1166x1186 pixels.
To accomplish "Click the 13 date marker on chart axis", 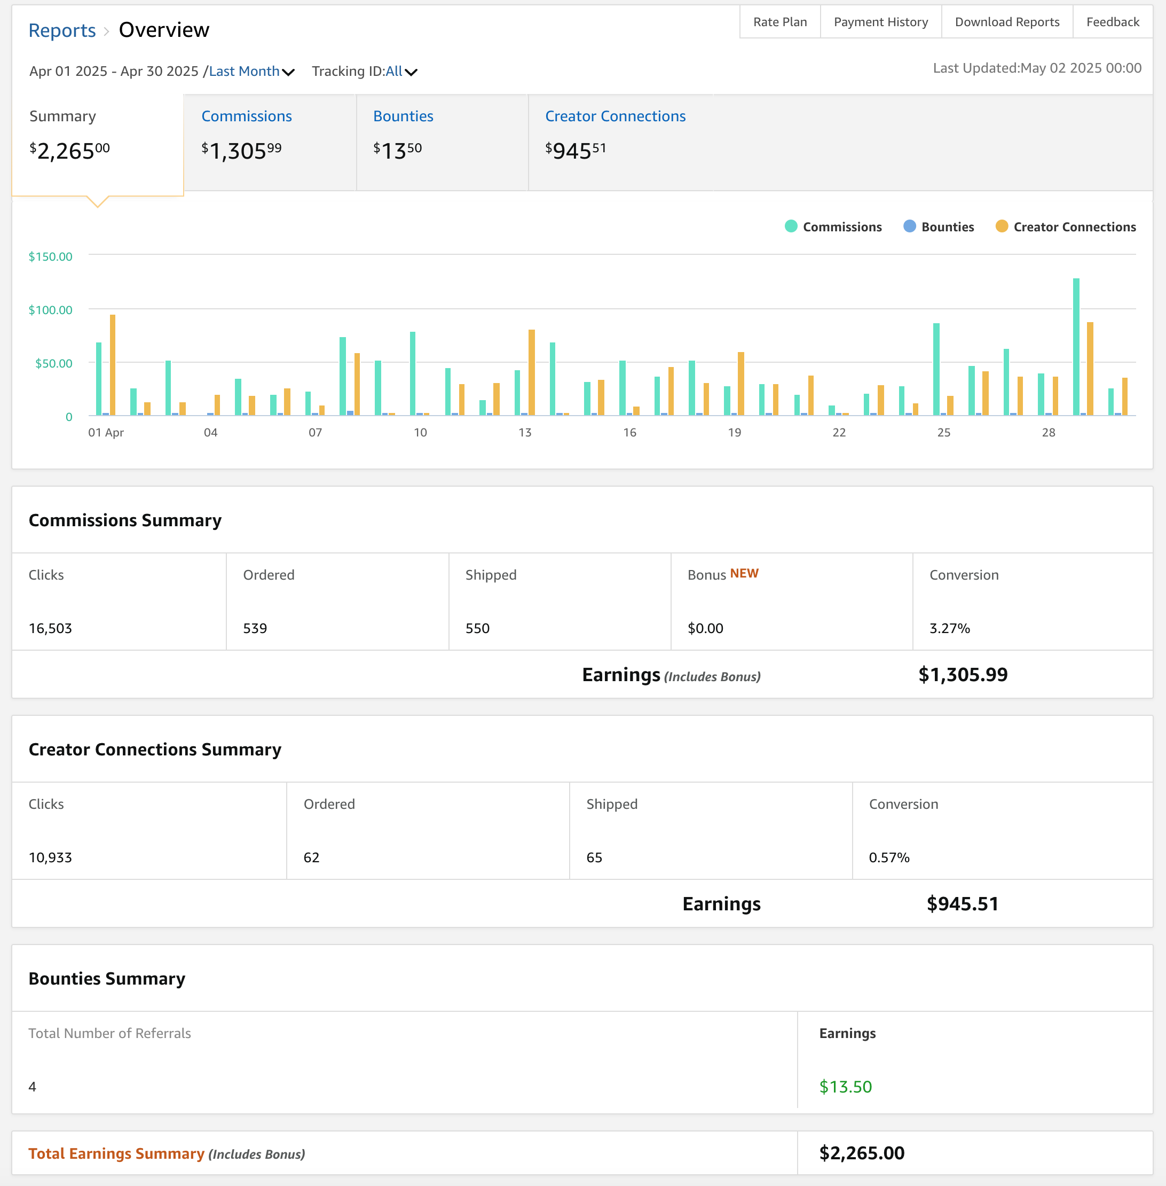I will click(524, 432).
